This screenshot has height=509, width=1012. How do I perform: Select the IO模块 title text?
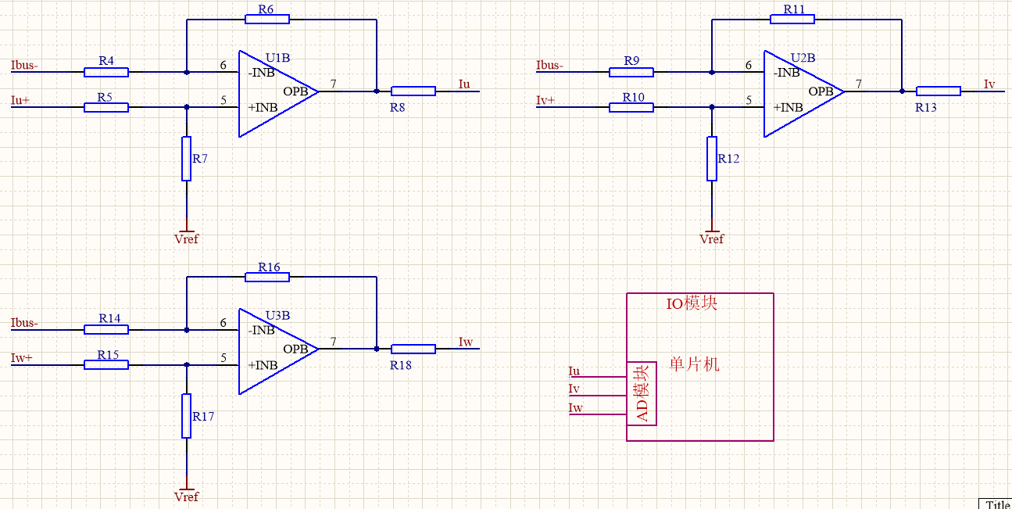click(x=692, y=303)
